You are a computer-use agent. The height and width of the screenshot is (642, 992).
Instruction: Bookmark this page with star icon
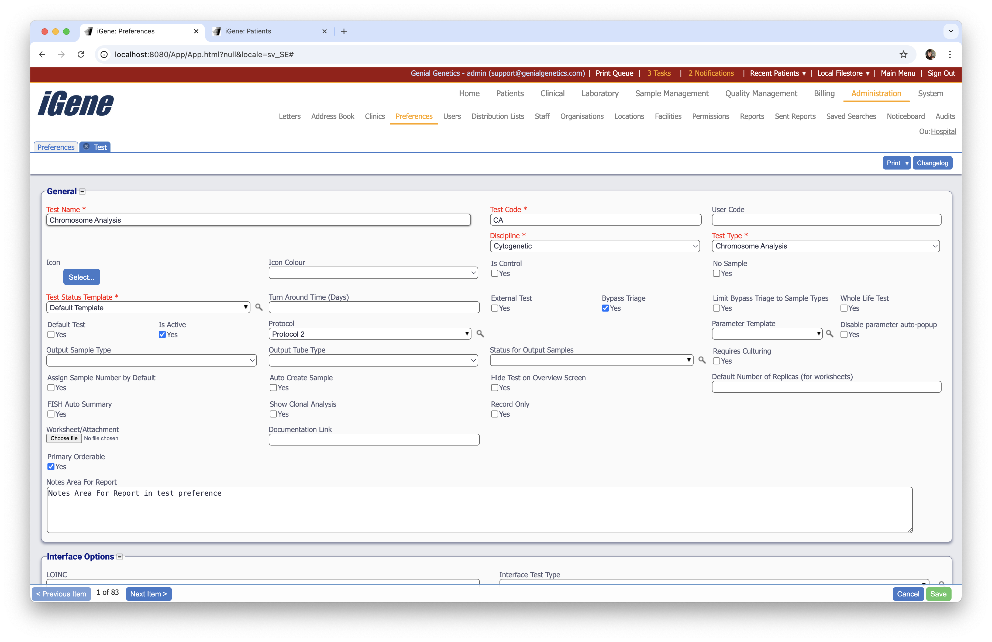[903, 54]
